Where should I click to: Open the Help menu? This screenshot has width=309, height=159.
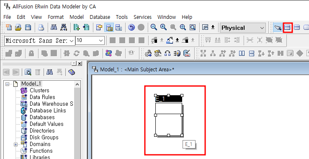[x=187, y=17]
